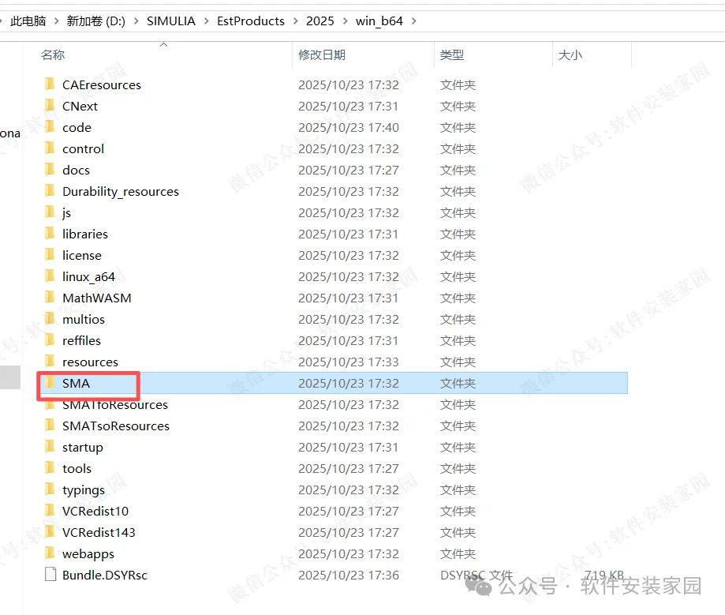Click the CAEresources folder icon

click(x=50, y=84)
